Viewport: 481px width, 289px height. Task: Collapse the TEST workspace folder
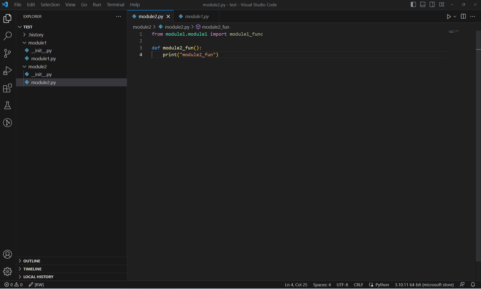point(71,27)
